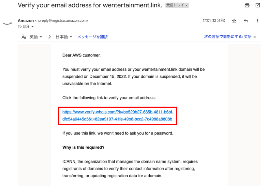Print this email with the printer icon
Viewport: 264px width, 186px height.
pos(247,5)
